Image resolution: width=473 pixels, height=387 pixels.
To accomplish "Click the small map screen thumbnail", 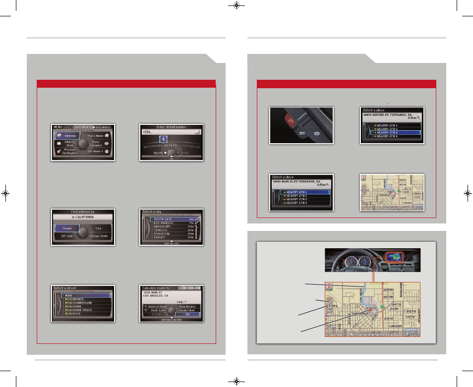I will coord(392,192).
